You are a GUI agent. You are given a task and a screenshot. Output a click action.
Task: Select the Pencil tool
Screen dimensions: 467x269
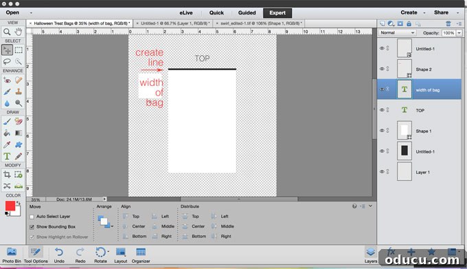19,156
